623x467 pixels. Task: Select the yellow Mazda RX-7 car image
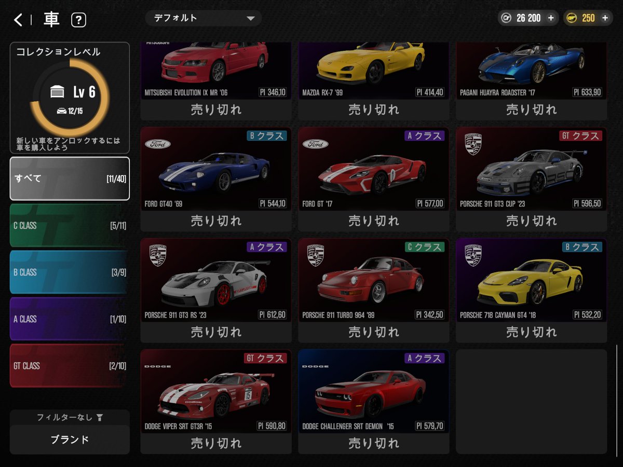(x=371, y=62)
